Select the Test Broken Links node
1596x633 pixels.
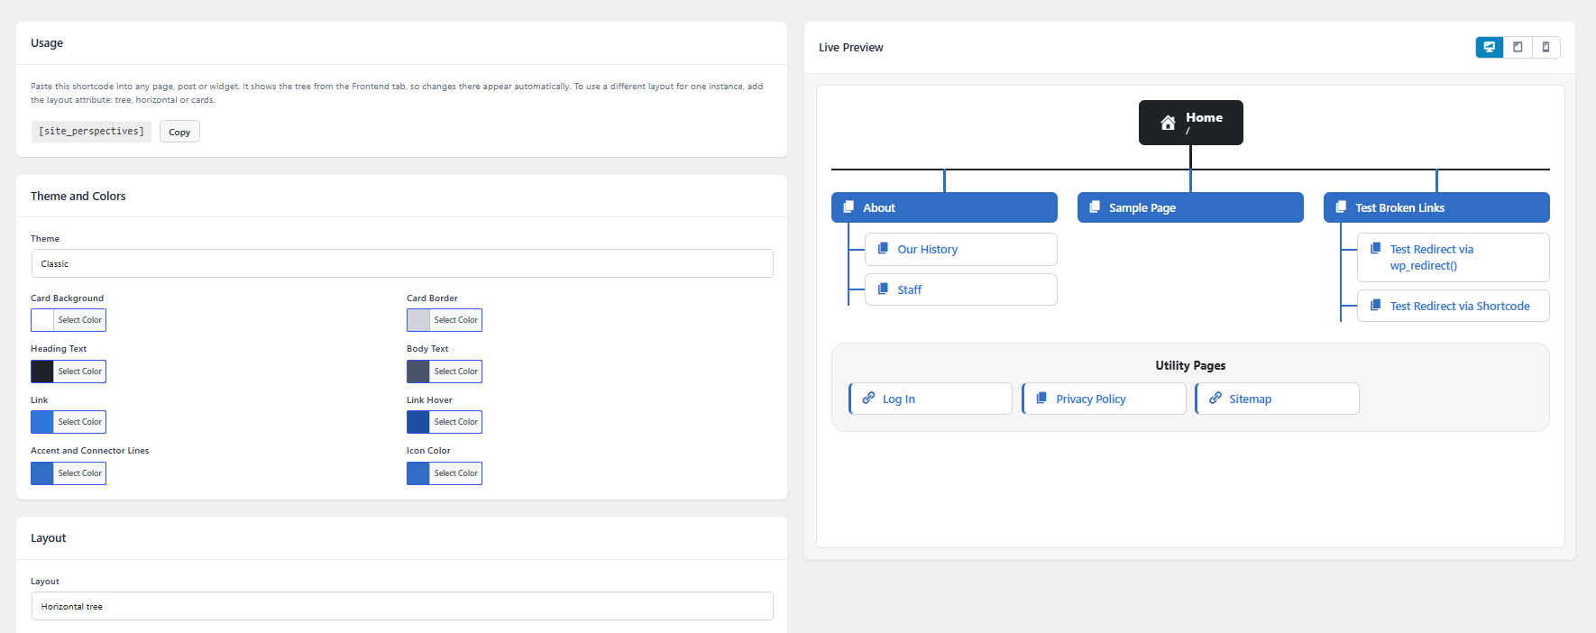pos(1436,207)
